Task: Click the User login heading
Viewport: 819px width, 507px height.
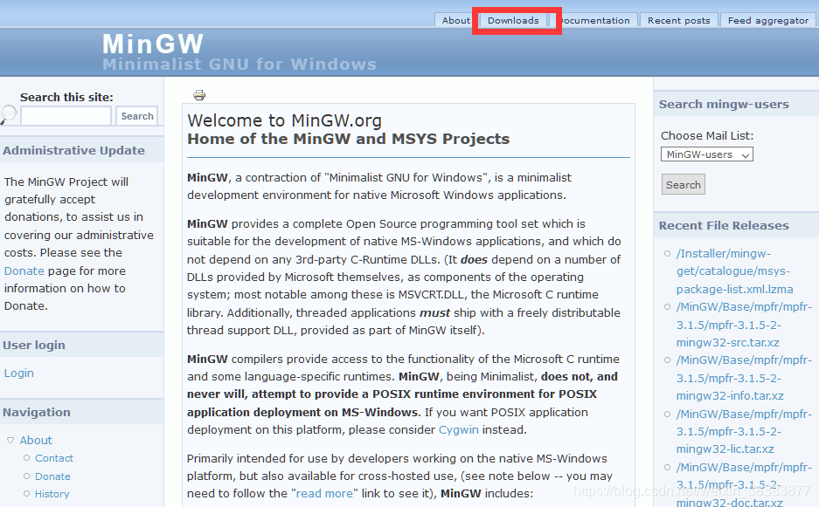Action: [x=34, y=345]
